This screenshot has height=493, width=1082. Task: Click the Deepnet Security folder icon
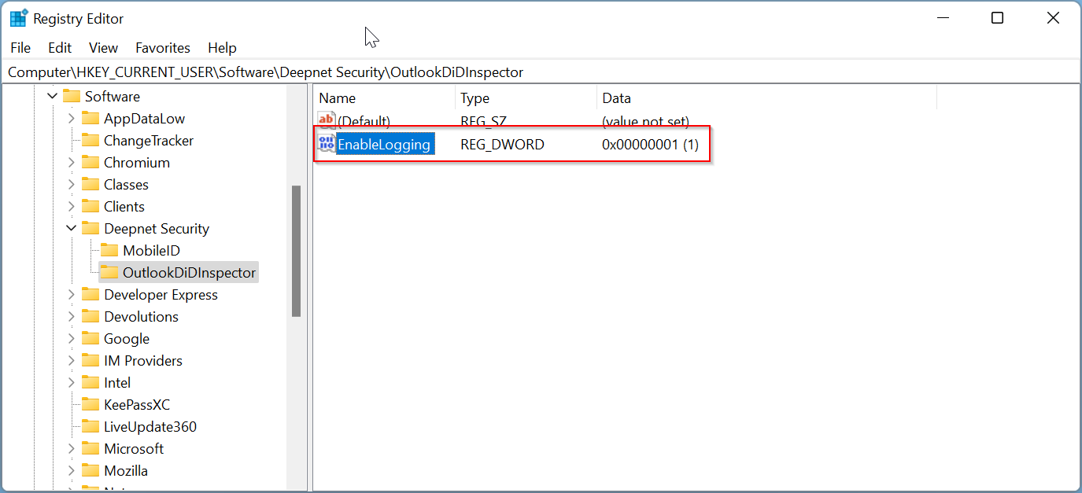click(x=91, y=229)
